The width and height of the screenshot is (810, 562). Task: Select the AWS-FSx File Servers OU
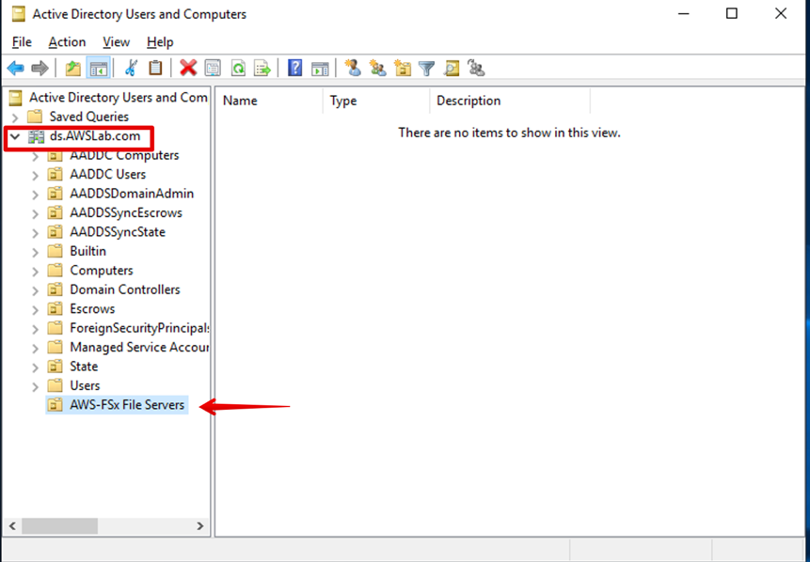pos(126,404)
